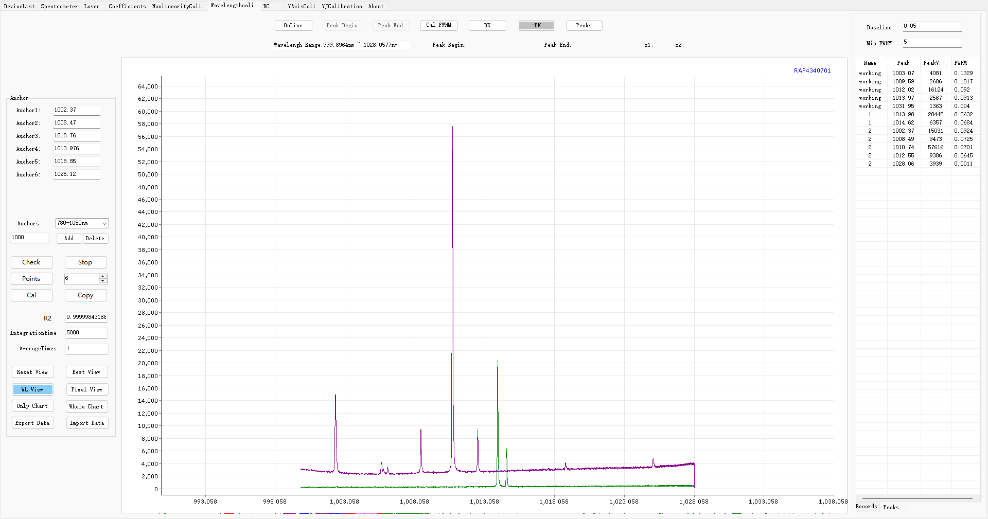
Task: Click the Check button
Action: [32, 262]
